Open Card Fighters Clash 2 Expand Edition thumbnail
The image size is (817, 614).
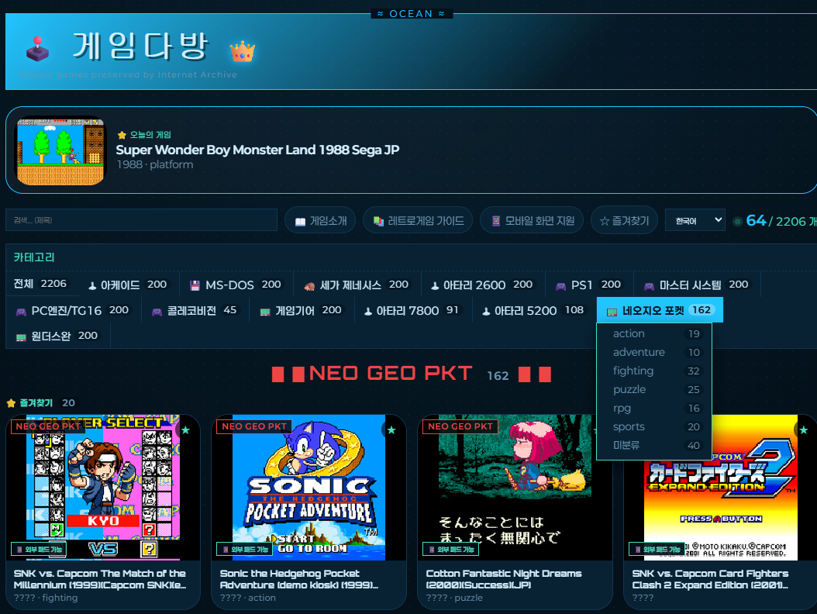pyautogui.click(x=721, y=488)
